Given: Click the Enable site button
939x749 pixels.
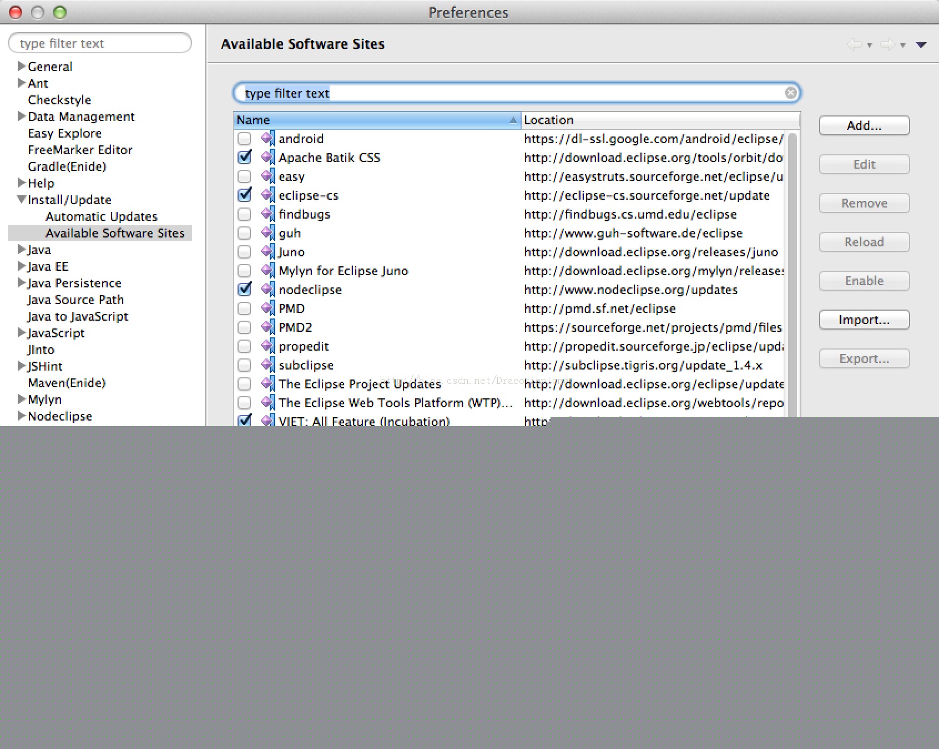Looking at the screenshot, I should tap(864, 281).
